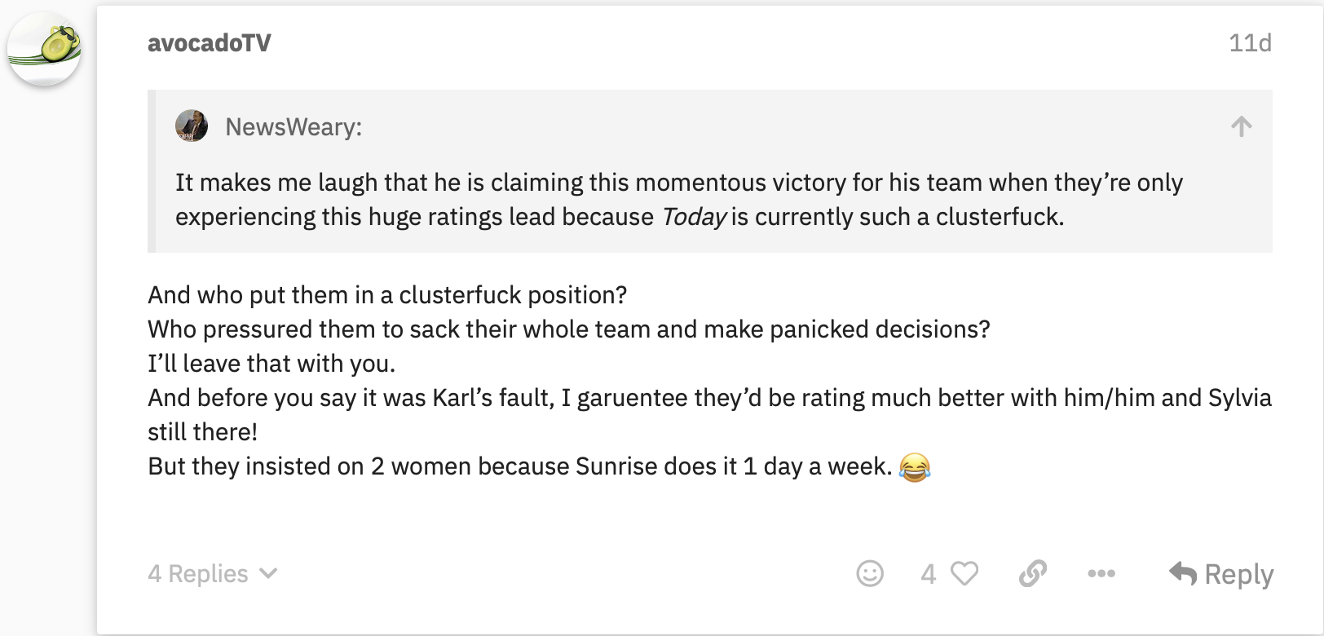Click the chevron beside 4 Replies
Viewport: 1324px width, 636px height.
[x=268, y=574]
